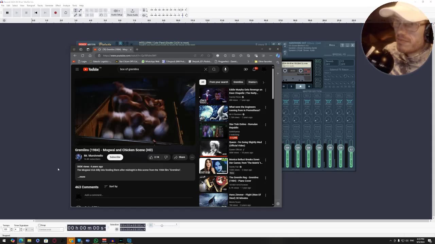Image resolution: width=435 pixels, height=244 pixels.
Task: Open Centiseconds snap unit dropdown
Action: click(x=51, y=229)
